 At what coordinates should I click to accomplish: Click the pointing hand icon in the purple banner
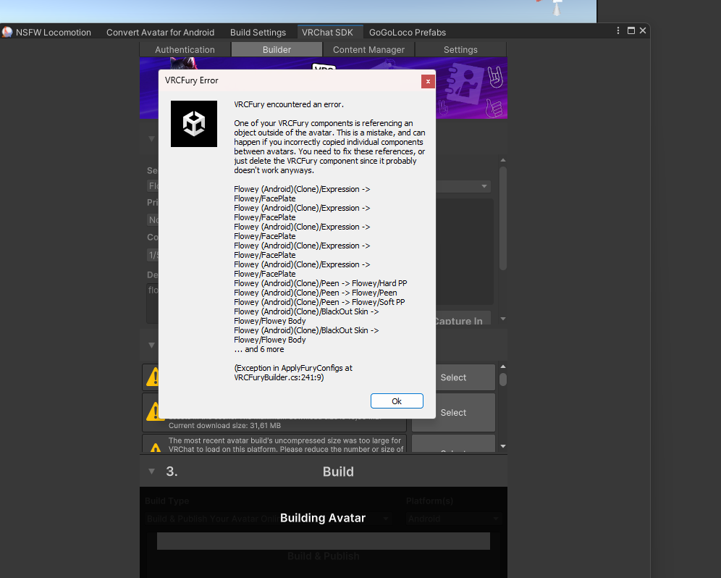click(x=494, y=109)
